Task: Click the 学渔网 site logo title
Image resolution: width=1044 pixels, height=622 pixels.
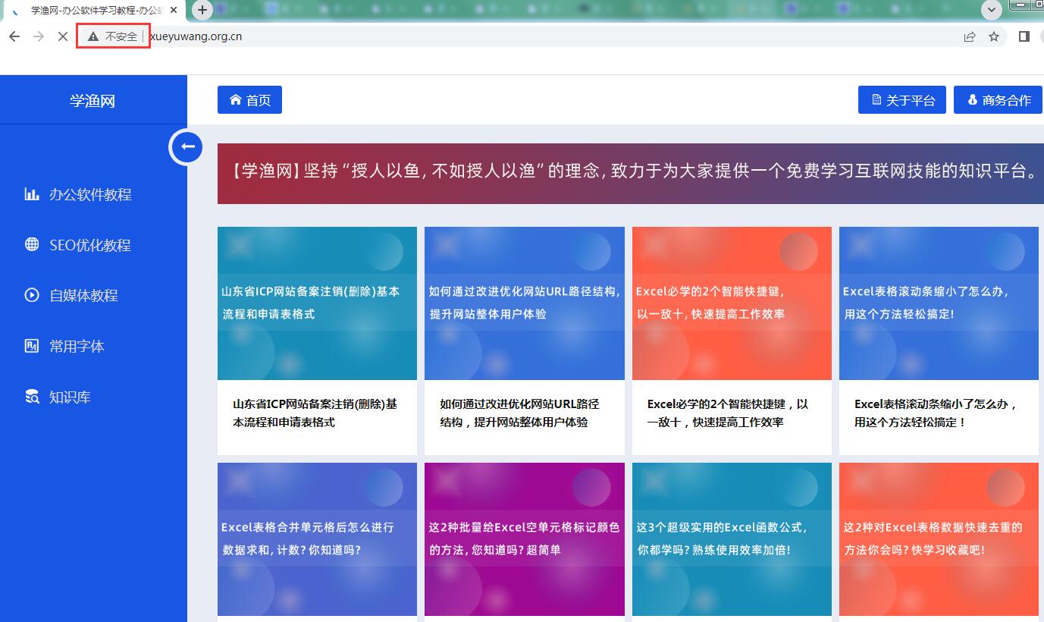Action: 92,101
